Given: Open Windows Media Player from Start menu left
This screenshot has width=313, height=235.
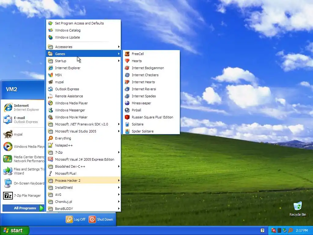Looking at the screenshot, I should [x=23, y=147].
